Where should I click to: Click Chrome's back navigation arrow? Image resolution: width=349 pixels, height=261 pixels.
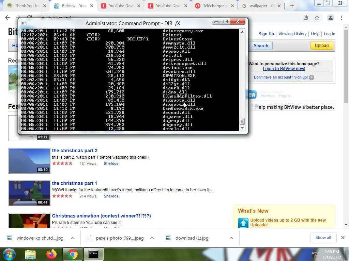(7, 18)
